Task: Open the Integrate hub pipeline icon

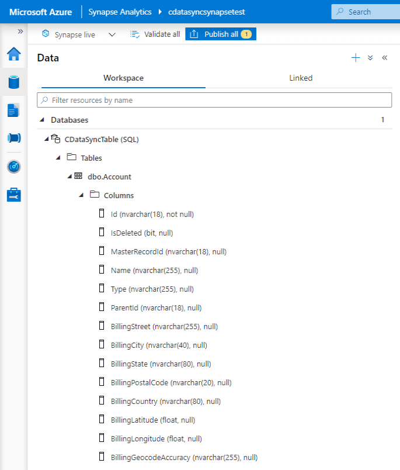Action: pos(13,138)
